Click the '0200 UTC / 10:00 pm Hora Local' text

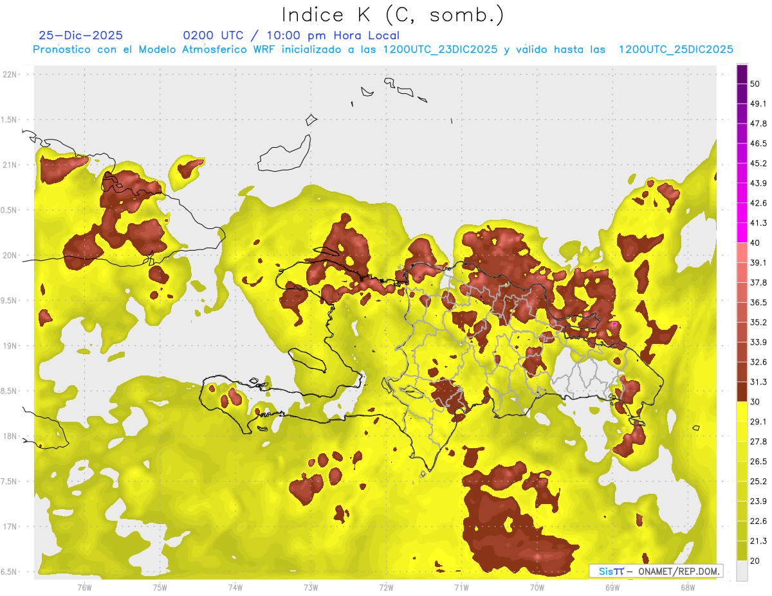[291, 35]
